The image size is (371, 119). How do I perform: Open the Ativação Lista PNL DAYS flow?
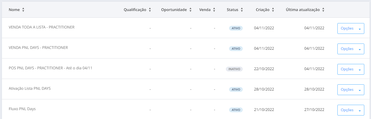tap(30, 88)
